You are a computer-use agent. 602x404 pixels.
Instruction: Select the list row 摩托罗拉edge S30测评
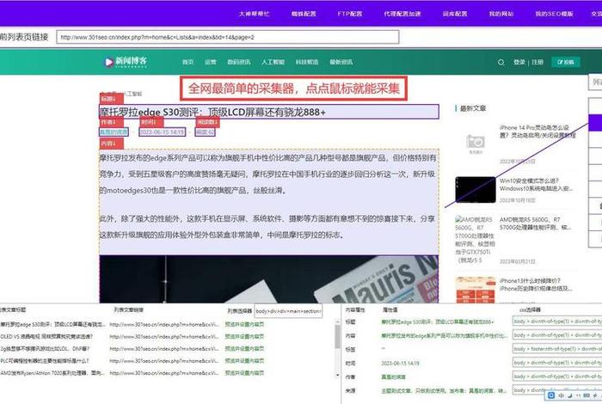pyautogui.click(x=52, y=325)
